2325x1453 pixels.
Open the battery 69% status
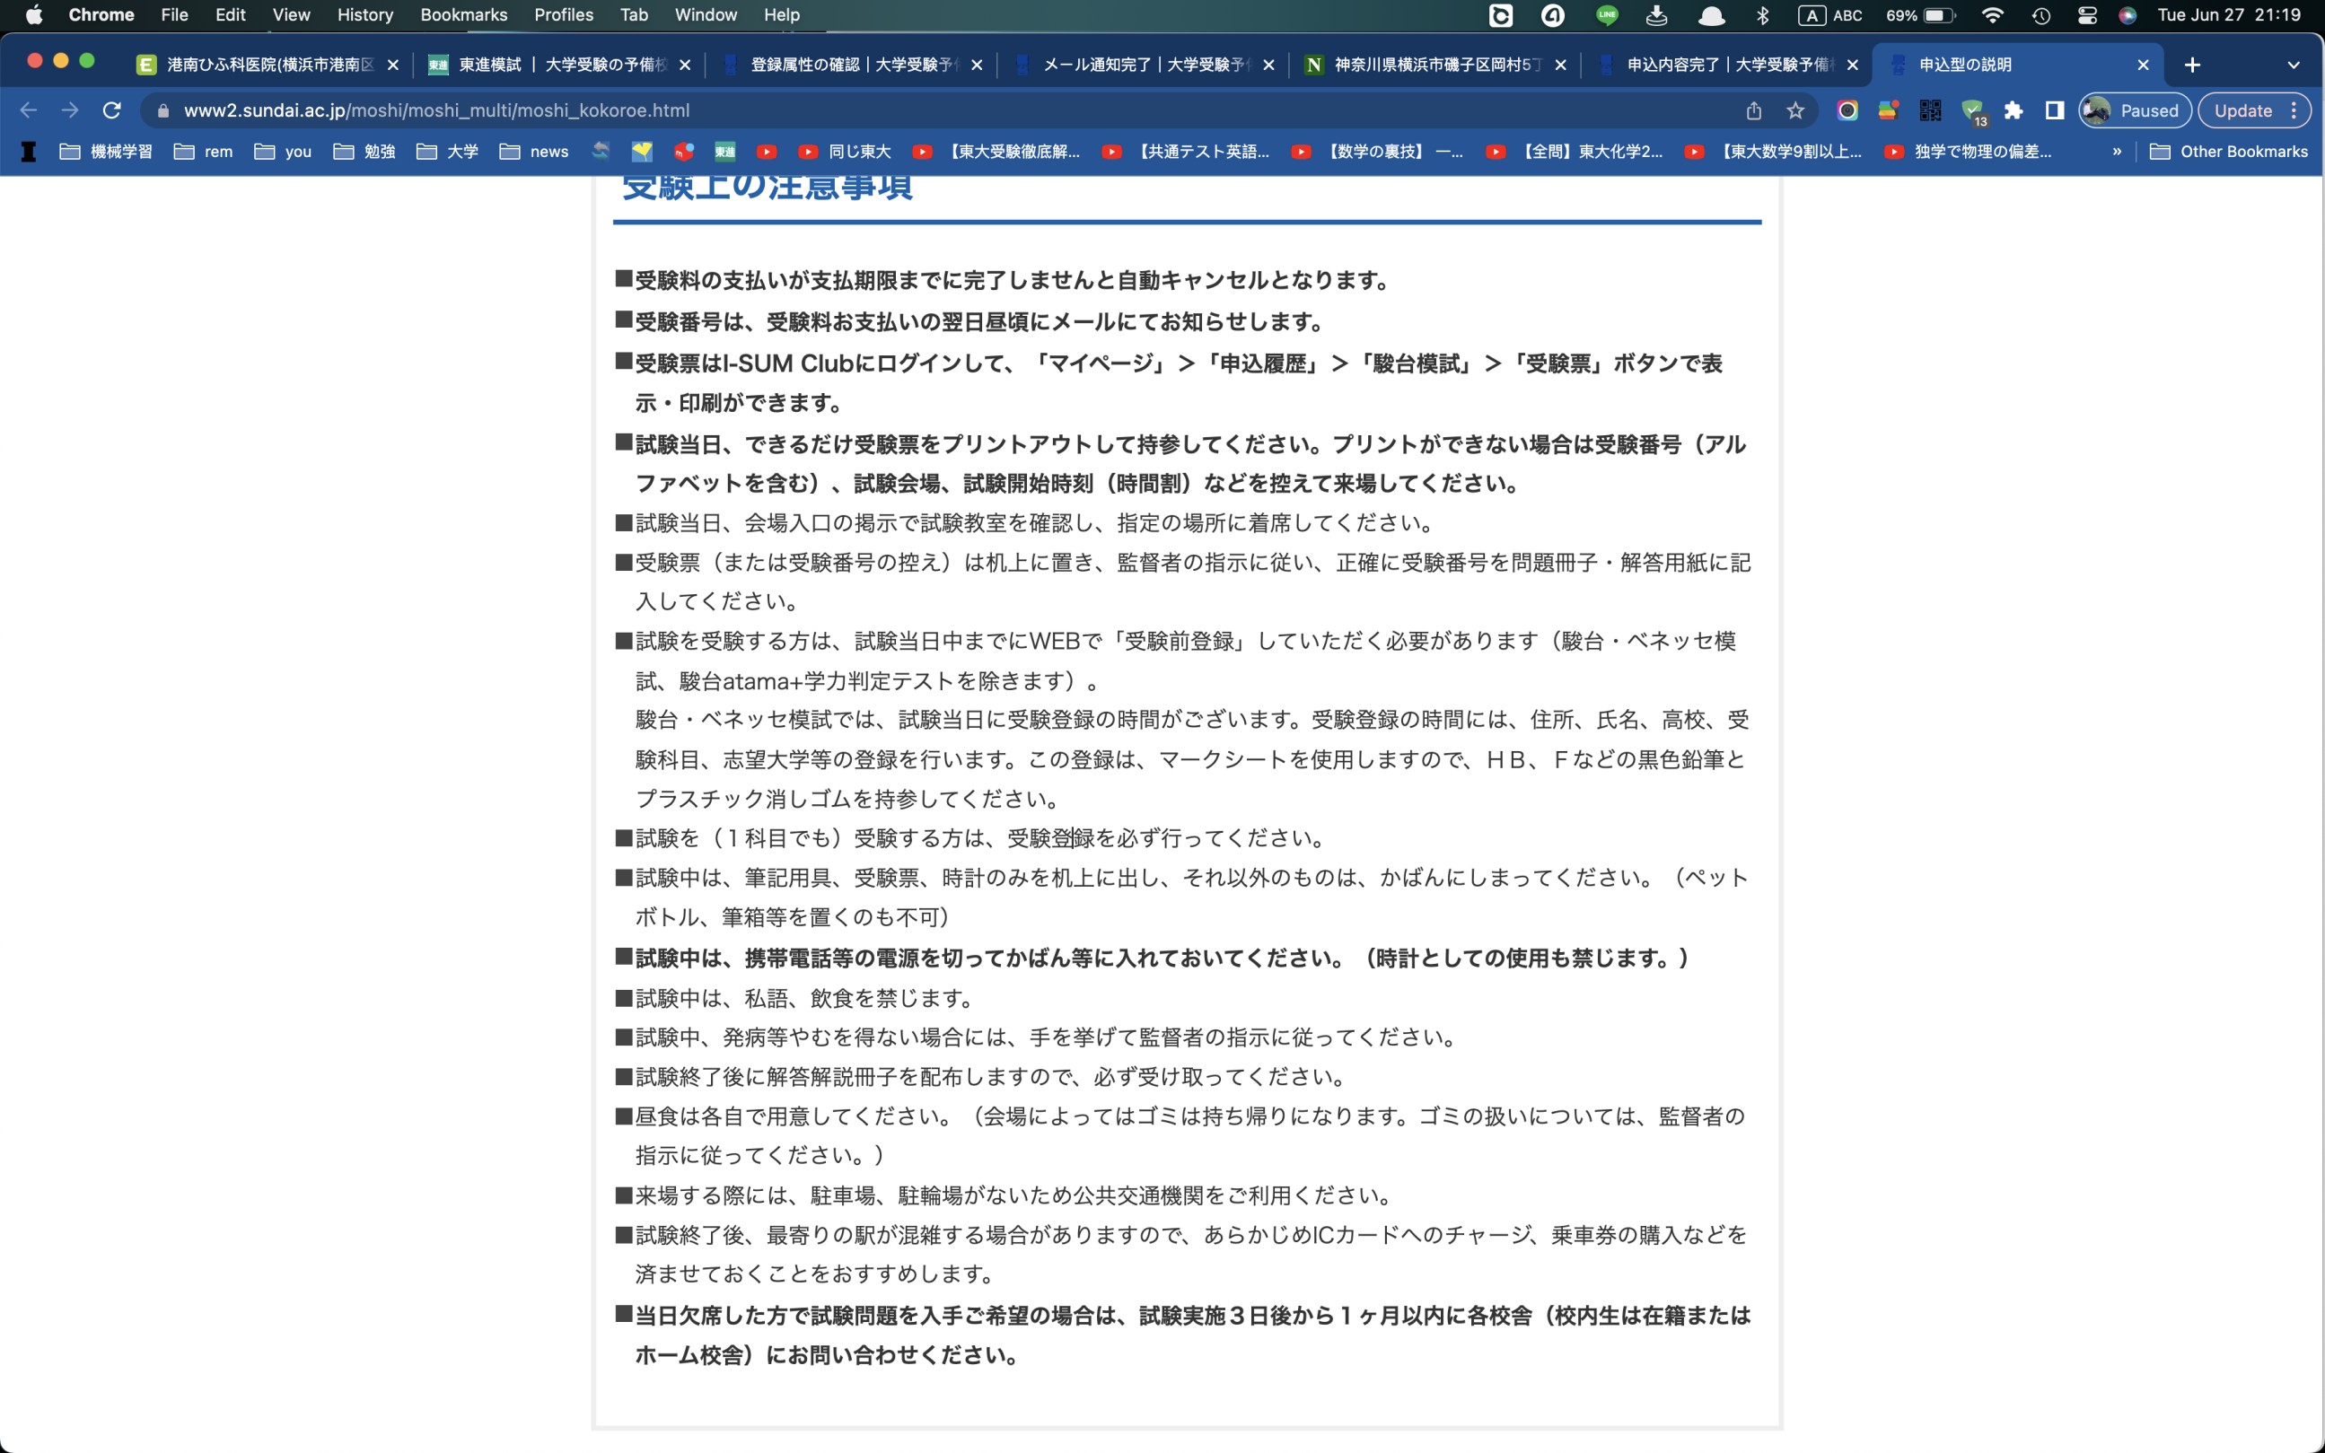pyautogui.click(x=1919, y=14)
